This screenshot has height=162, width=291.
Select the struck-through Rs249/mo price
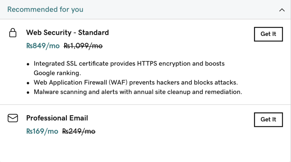coord(79,131)
